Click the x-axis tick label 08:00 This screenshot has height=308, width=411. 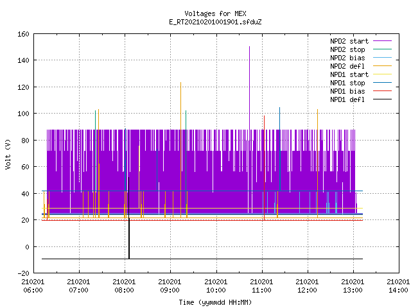(124, 290)
